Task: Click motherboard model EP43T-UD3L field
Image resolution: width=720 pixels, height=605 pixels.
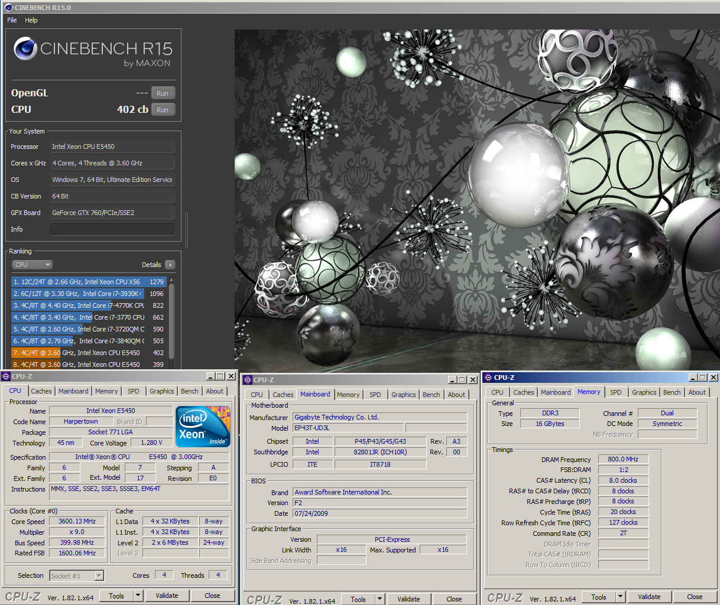Action: (x=348, y=428)
